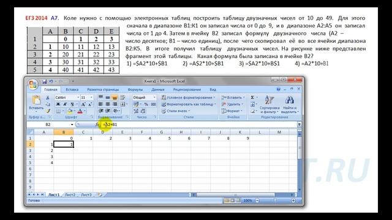Undo last action in quick access toolbar

51,81
